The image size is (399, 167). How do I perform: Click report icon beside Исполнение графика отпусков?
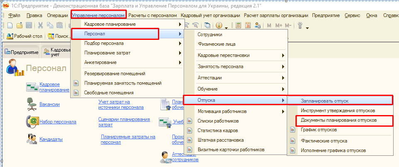[x=293, y=150]
